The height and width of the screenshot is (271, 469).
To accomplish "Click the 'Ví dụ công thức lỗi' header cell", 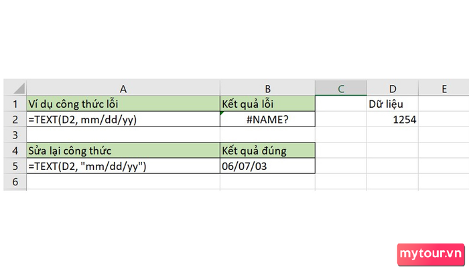I will click(x=123, y=104).
